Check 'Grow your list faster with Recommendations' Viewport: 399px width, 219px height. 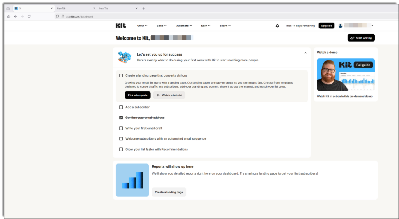click(121, 149)
